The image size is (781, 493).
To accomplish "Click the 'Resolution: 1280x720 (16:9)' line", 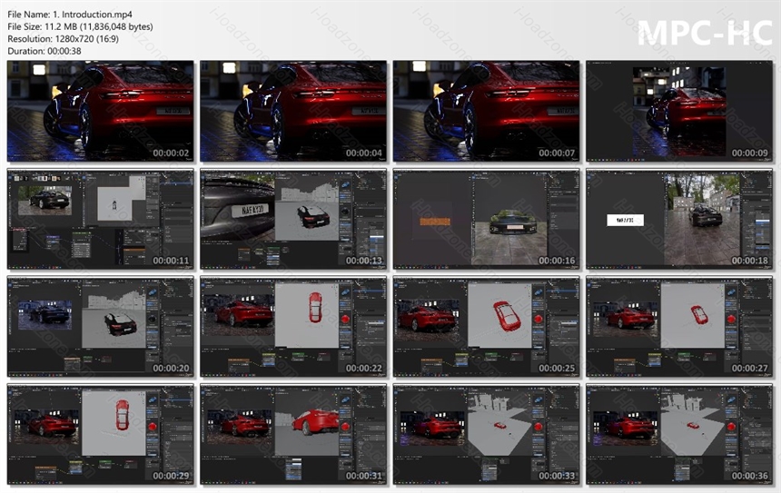I will coord(64,38).
